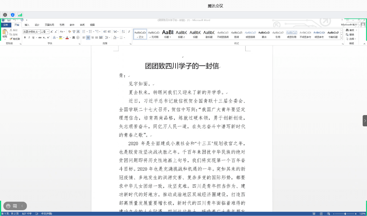Toggle strikethrough formatting
The width and height of the screenshot is (367, 216).
coord(40,38)
